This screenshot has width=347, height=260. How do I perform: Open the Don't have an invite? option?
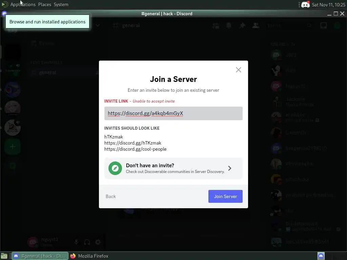click(173, 168)
